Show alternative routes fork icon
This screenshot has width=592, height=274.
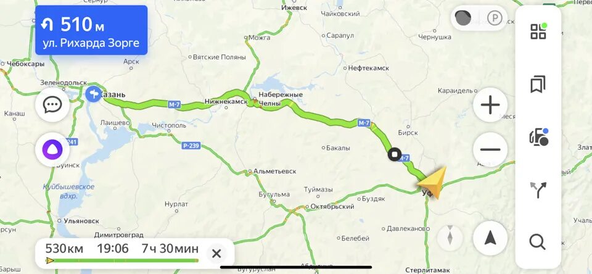pos(538,189)
